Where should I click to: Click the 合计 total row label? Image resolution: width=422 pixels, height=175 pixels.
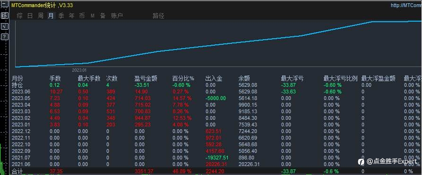[17, 171]
